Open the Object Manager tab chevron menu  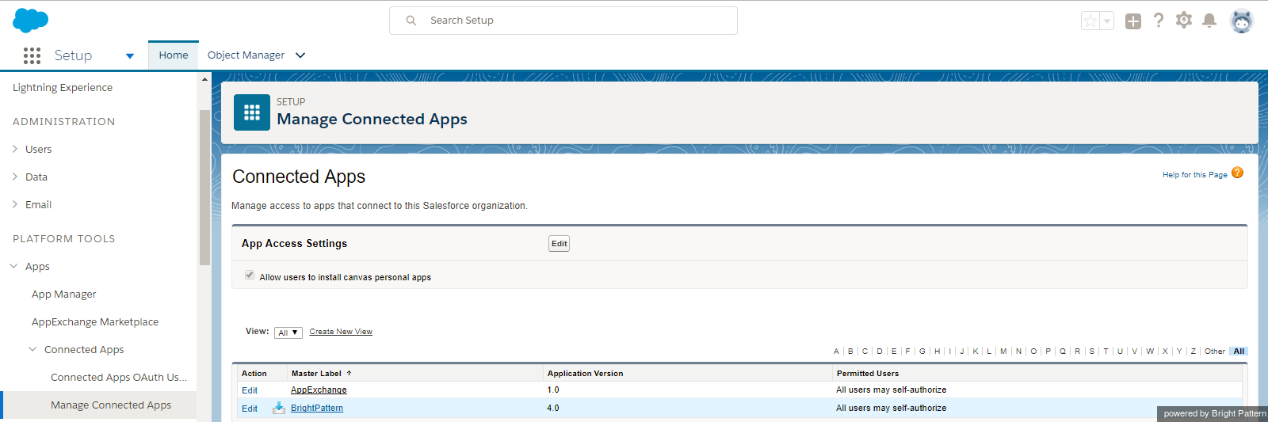(x=300, y=55)
